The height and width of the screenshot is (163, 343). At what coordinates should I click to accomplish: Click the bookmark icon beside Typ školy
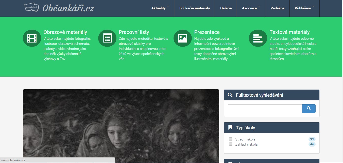[230, 128]
